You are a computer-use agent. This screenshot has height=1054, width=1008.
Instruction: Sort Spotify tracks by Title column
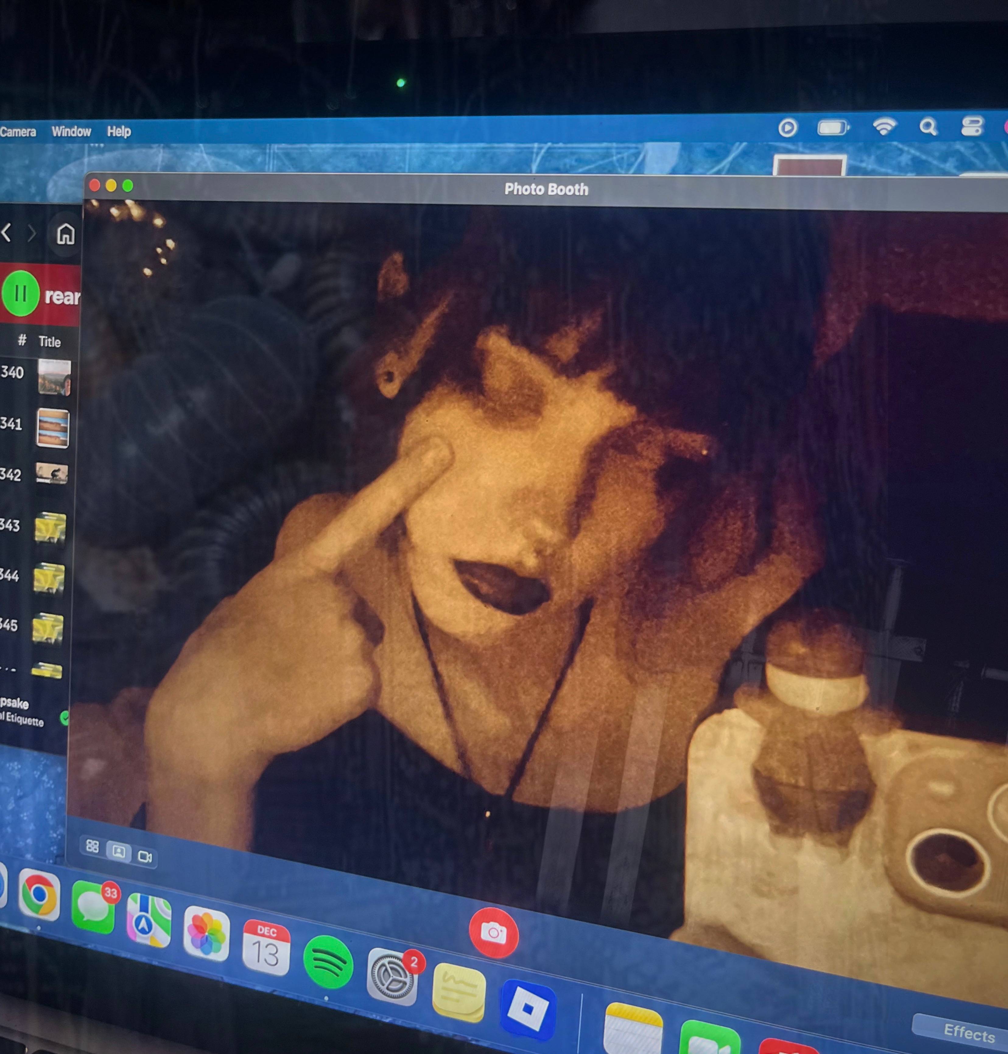[49, 342]
